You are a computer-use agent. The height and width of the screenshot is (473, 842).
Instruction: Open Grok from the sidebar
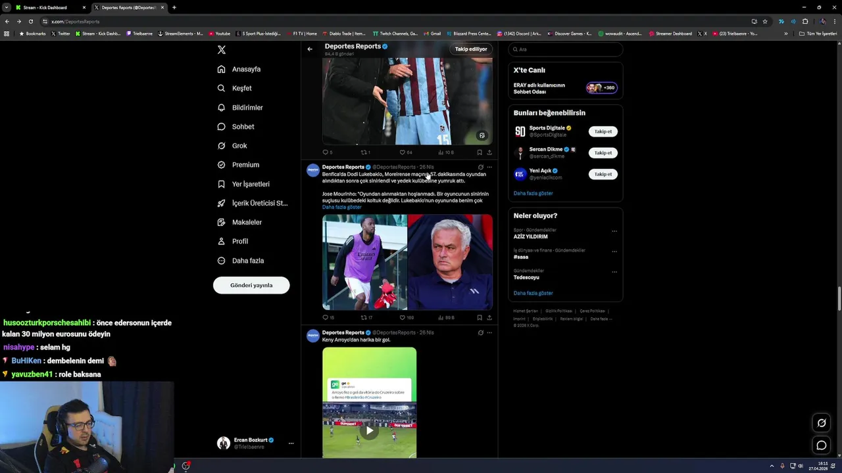232,145
